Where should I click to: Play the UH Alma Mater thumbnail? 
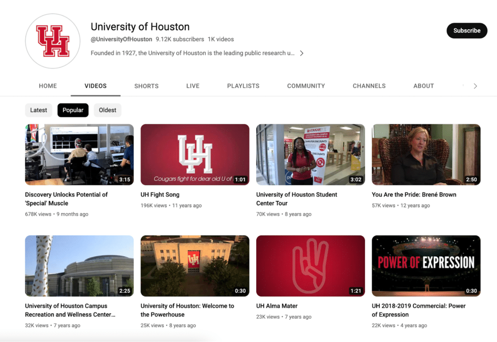311,266
